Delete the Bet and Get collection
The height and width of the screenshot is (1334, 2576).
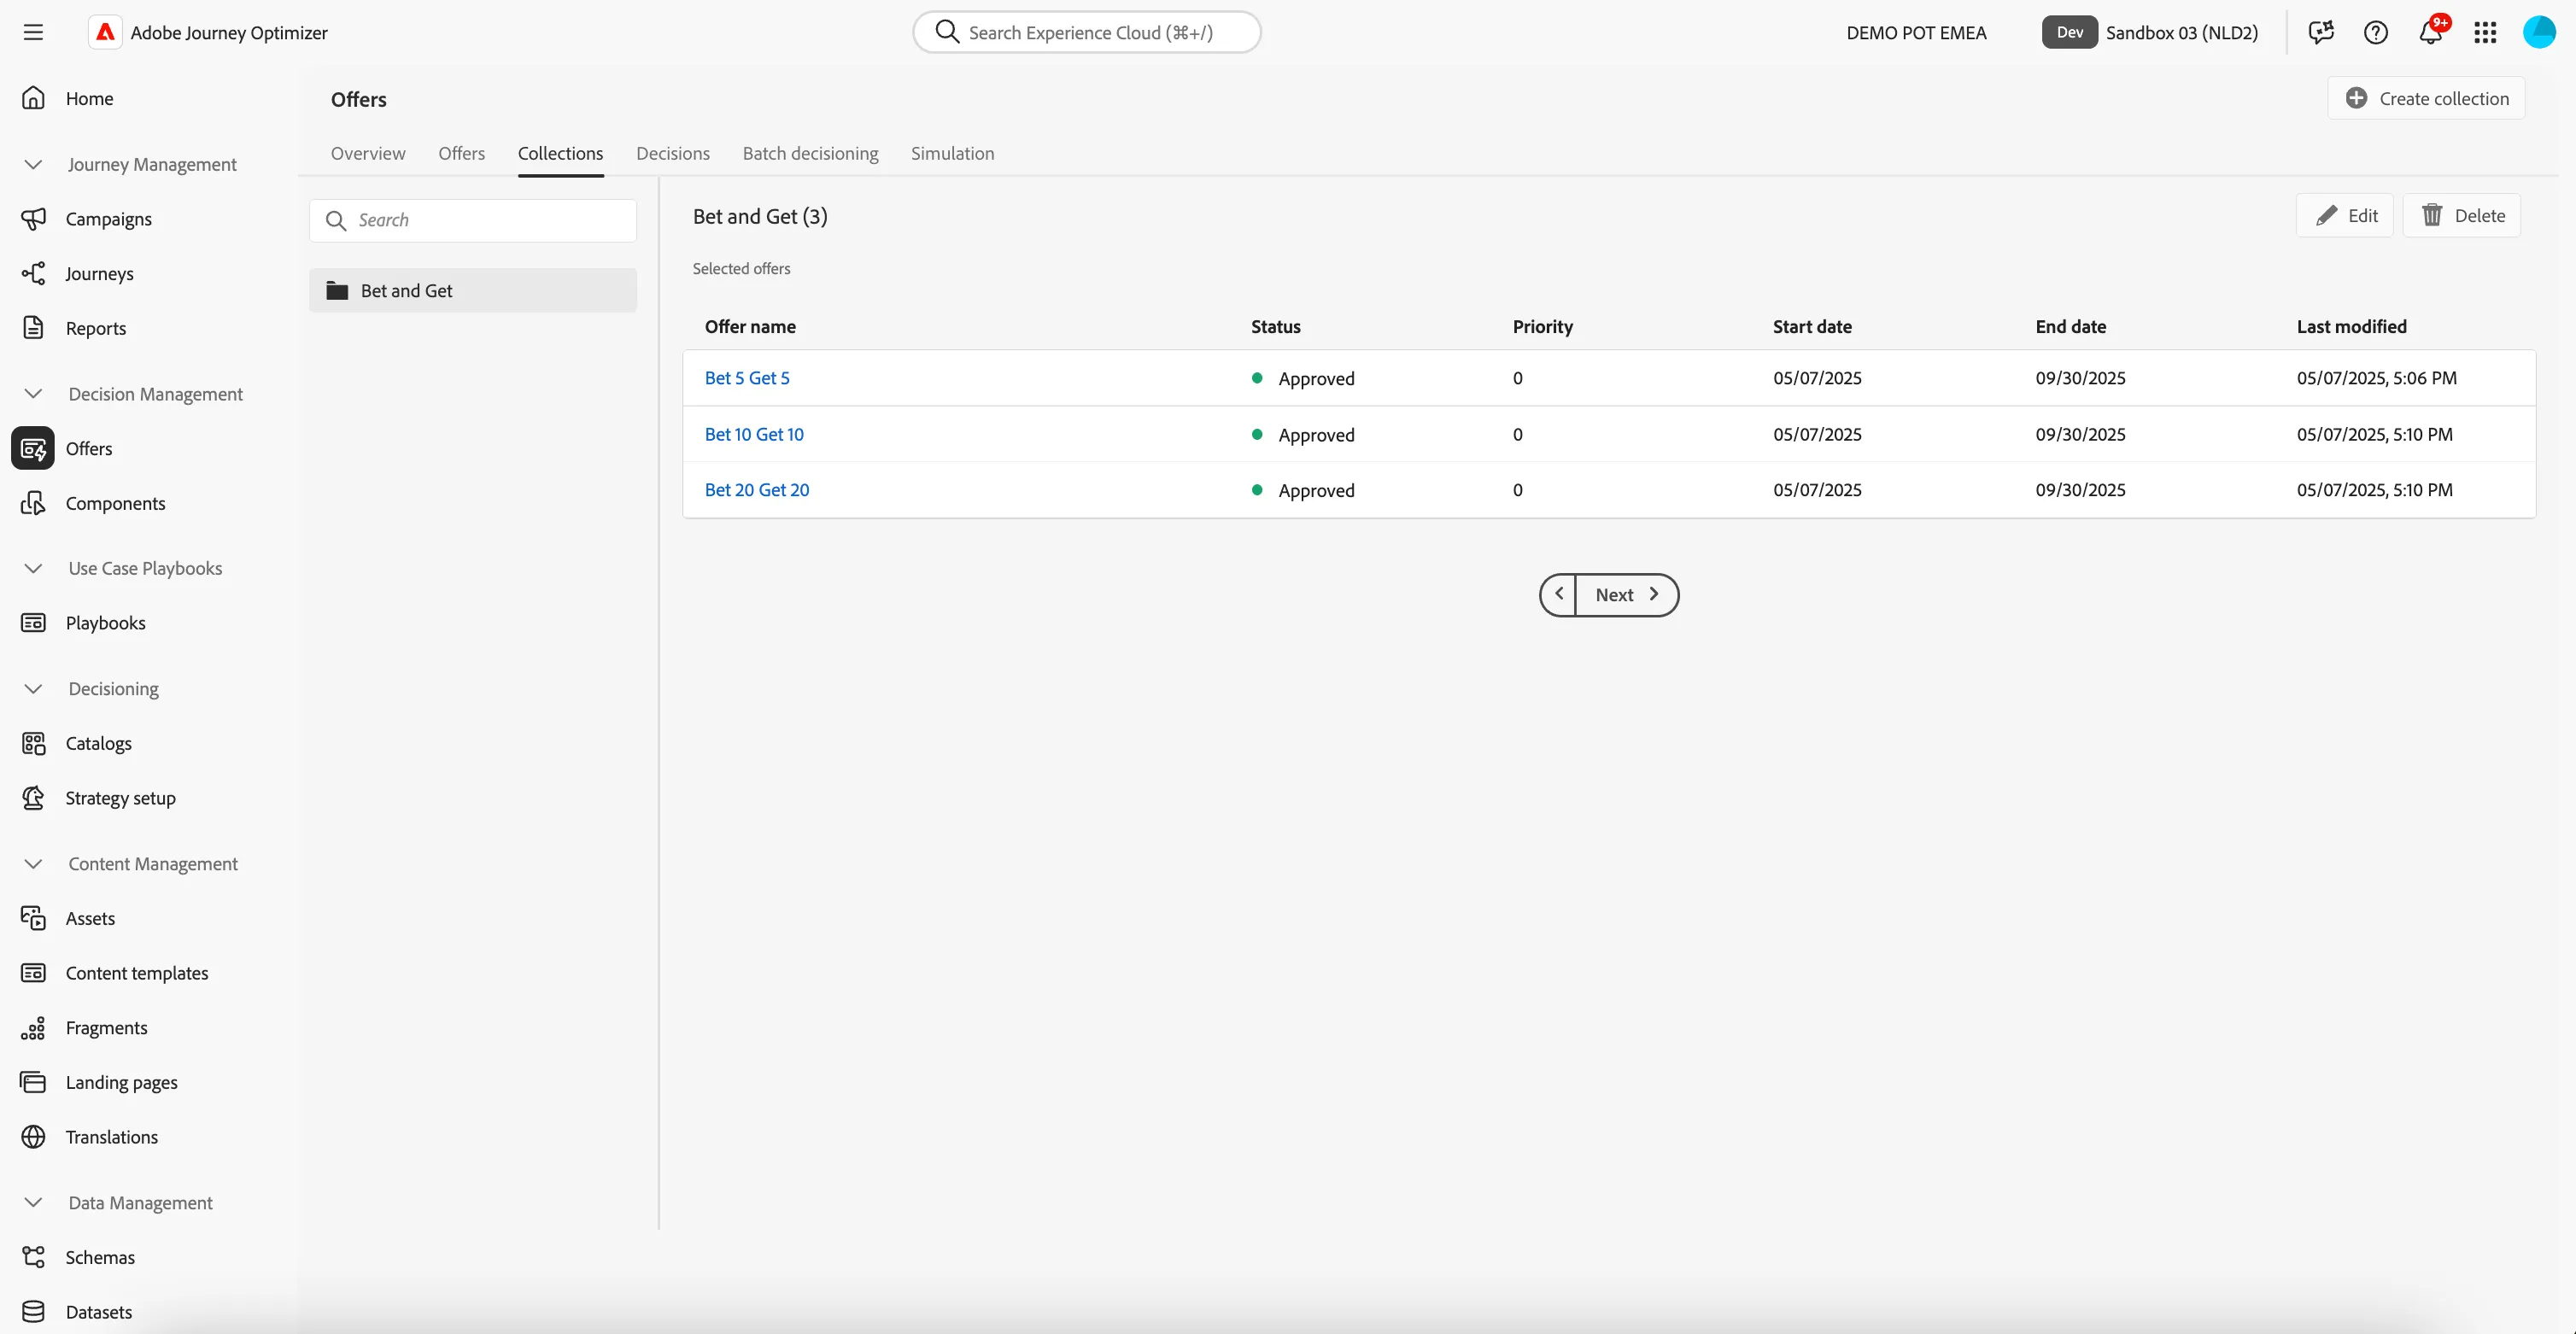(x=2462, y=215)
